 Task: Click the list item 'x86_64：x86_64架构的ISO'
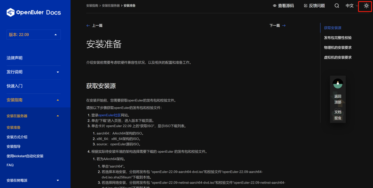[x=119, y=139]
